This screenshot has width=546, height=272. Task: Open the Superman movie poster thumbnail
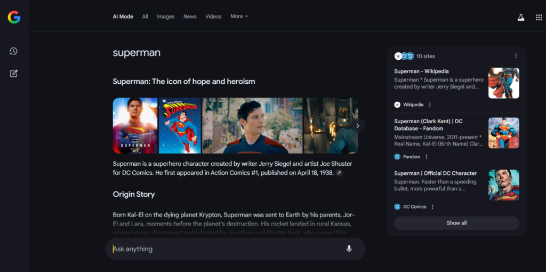[x=135, y=125]
